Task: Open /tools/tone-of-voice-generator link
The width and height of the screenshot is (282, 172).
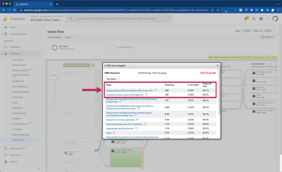Action: coord(120,120)
